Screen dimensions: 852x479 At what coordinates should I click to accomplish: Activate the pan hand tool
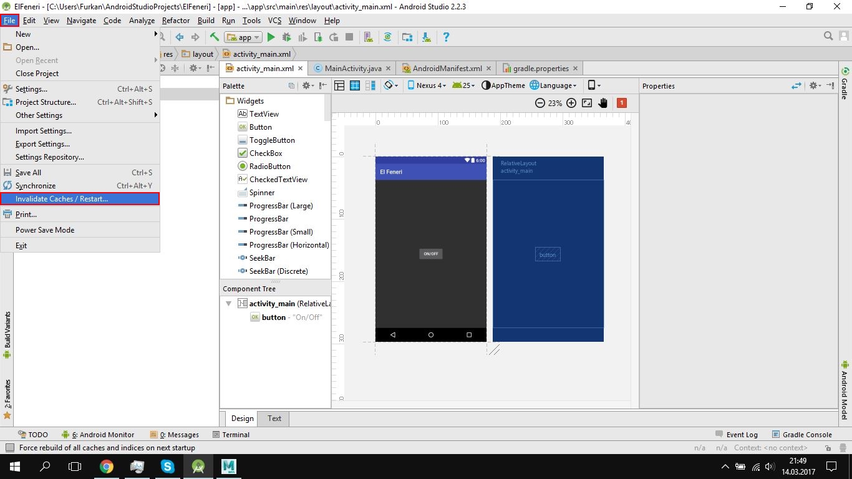point(603,103)
